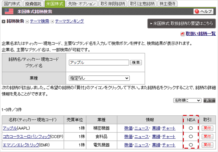Click PDF icon beside 取扱い銘柄一覧
The height and width of the screenshot is (152, 218).
(x=182, y=34)
